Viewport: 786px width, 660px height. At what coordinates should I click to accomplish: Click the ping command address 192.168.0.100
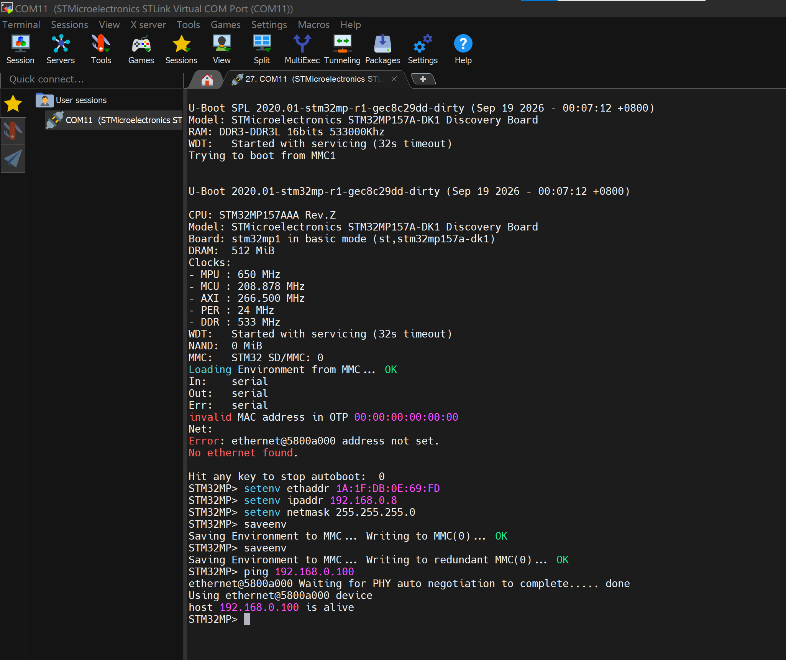[314, 572]
